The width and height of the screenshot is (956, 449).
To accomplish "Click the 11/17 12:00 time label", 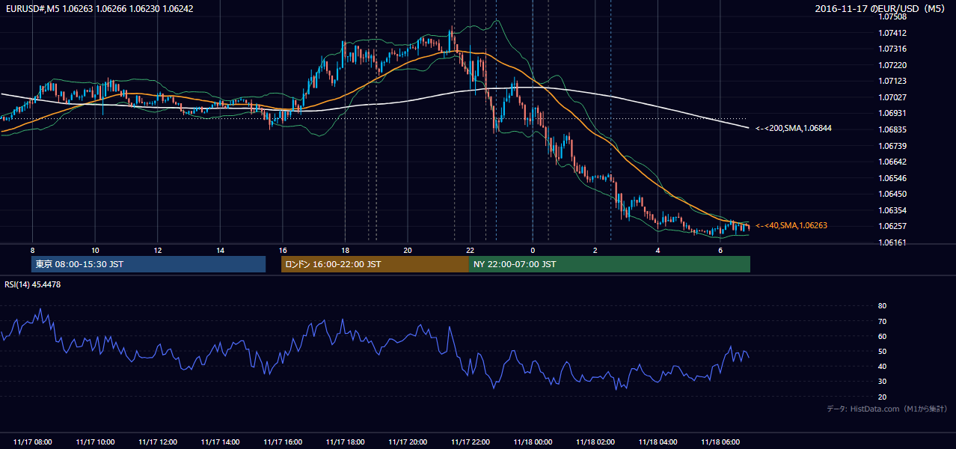I will click(158, 442).
